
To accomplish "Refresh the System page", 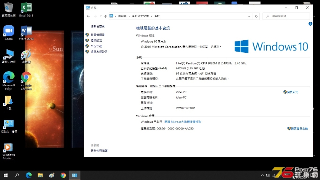I will [256, 16].
